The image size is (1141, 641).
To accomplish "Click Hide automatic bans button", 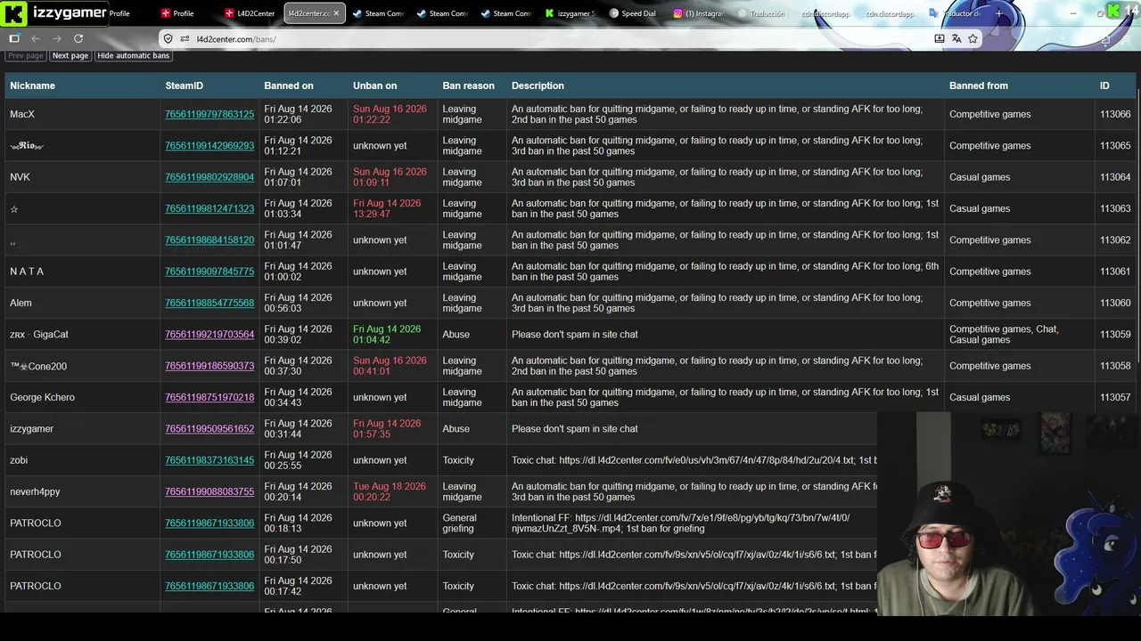I will (134, 55).
